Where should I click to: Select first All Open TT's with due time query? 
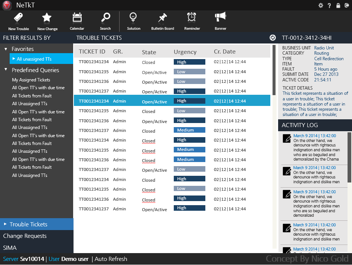click(38, 88)
